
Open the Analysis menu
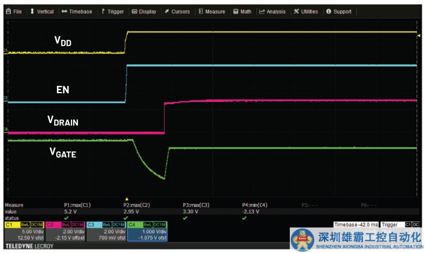click(x=272, y=11)
